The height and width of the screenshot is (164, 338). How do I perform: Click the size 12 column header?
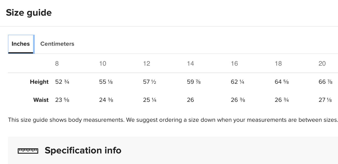coord(147,63)
